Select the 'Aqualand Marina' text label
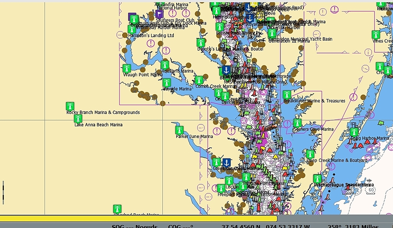Screen dimensions: 393x228 177,71
